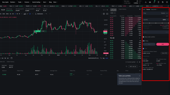Add Full TP/SL for the position
This screenshot has width=170, height=95.
[x=88, y=75]
